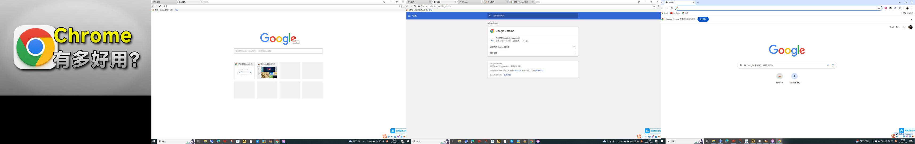Open profile icon in left window title bar
Screen dimensions: 915x144
(384, 2)
